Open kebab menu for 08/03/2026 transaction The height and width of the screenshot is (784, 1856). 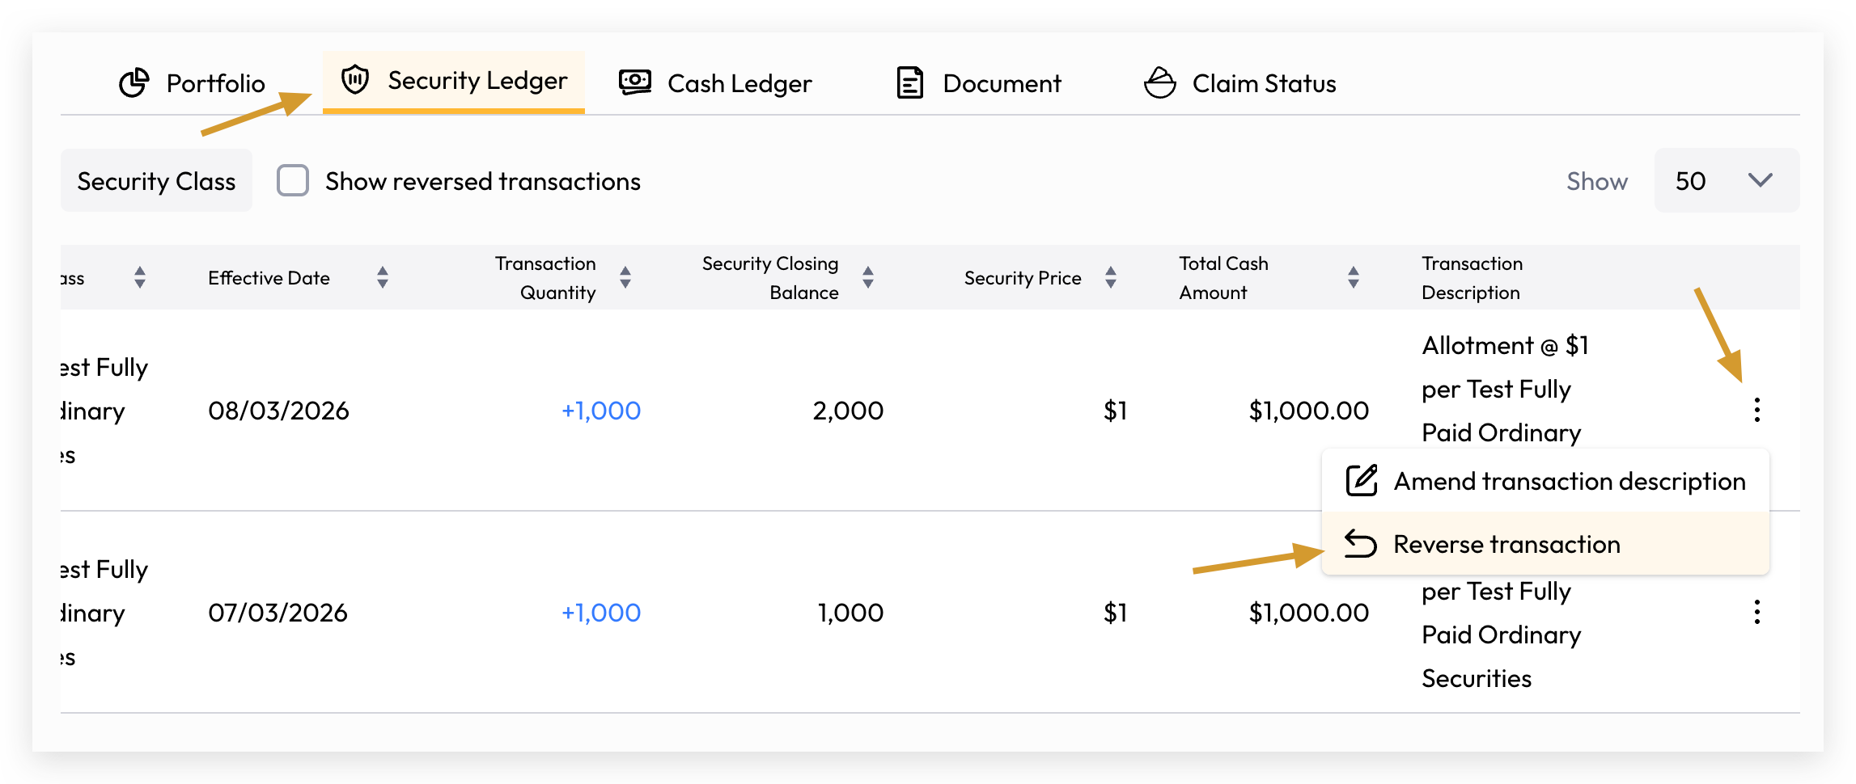(x=1756, y=410)
